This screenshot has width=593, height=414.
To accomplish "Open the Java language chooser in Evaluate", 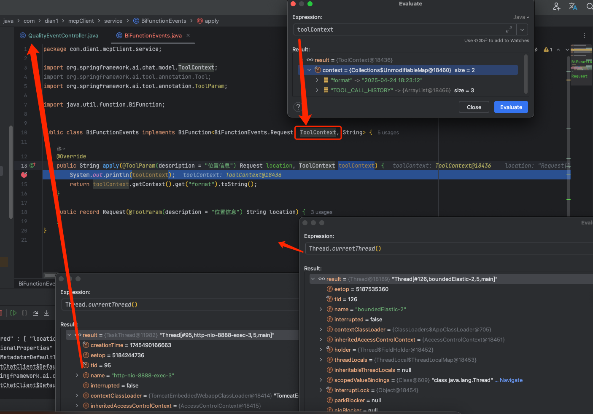I will (x=521, y=17).
